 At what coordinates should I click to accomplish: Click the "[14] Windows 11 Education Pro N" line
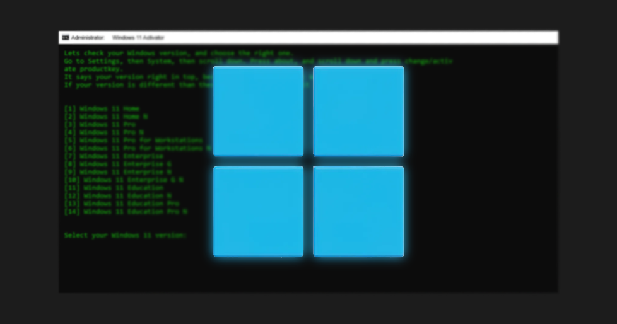tap(126, 211)
